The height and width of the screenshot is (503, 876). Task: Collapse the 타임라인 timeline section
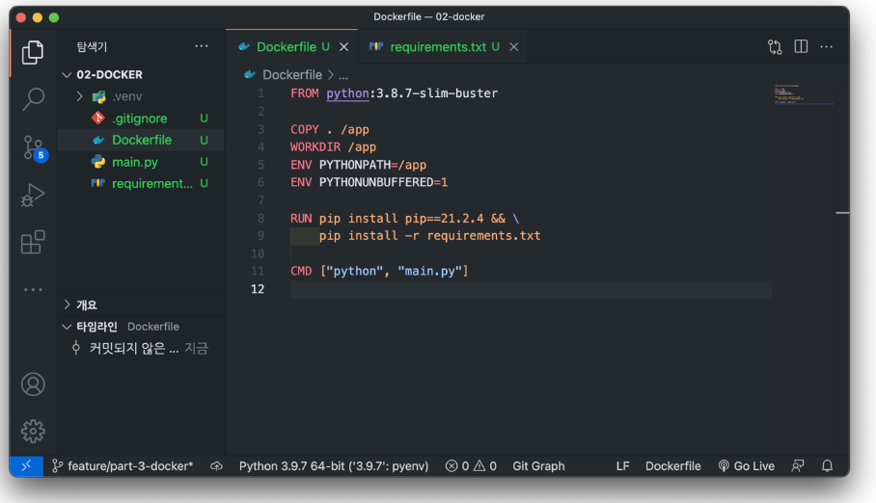tap(67, 327)
